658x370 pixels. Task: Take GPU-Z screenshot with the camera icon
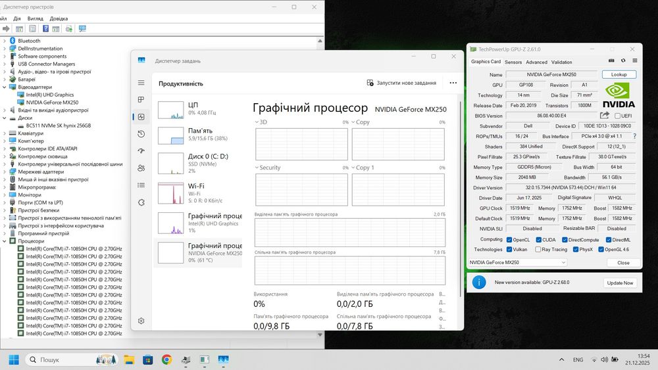coord(611,60)
